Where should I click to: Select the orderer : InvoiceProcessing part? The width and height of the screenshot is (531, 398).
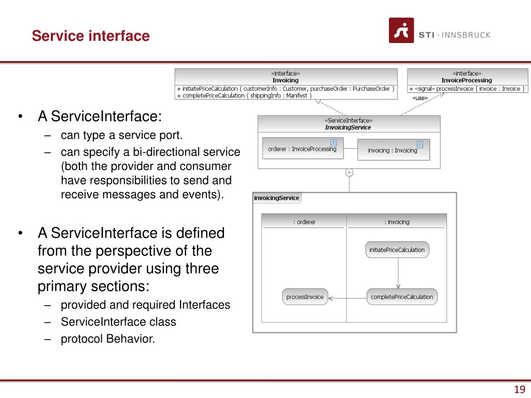coord(303,148)
